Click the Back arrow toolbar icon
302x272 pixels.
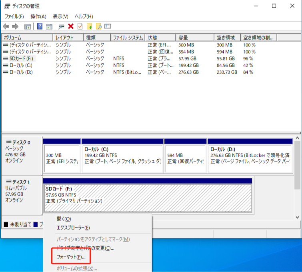[6, 26]
